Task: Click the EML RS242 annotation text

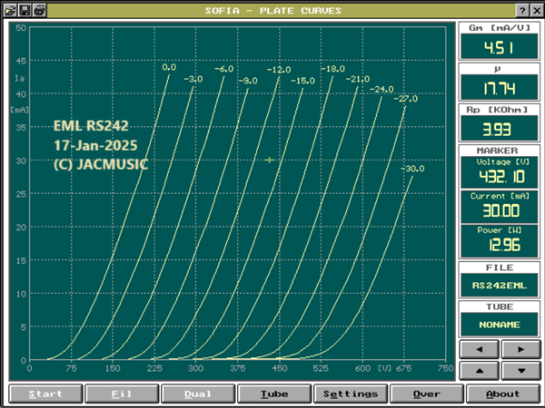Action: click(91, 126)
